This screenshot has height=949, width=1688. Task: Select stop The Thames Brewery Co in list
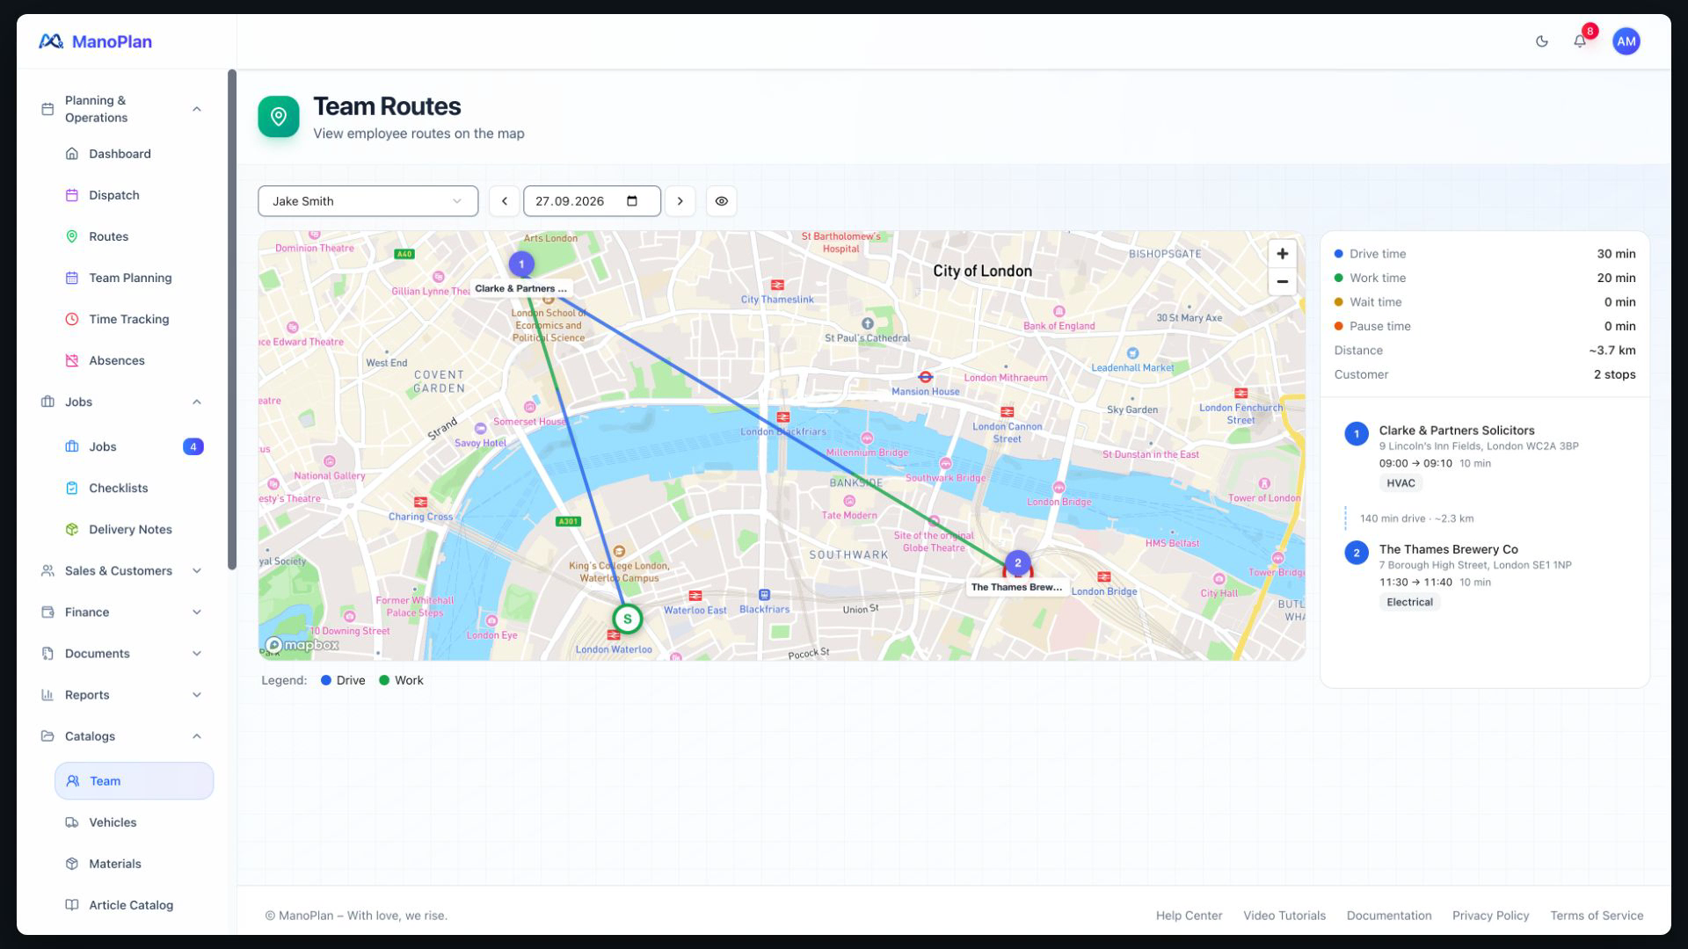tap(1484, 576)
